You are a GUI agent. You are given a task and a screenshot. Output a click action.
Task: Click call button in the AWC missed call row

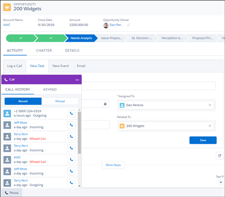point(72,159)
